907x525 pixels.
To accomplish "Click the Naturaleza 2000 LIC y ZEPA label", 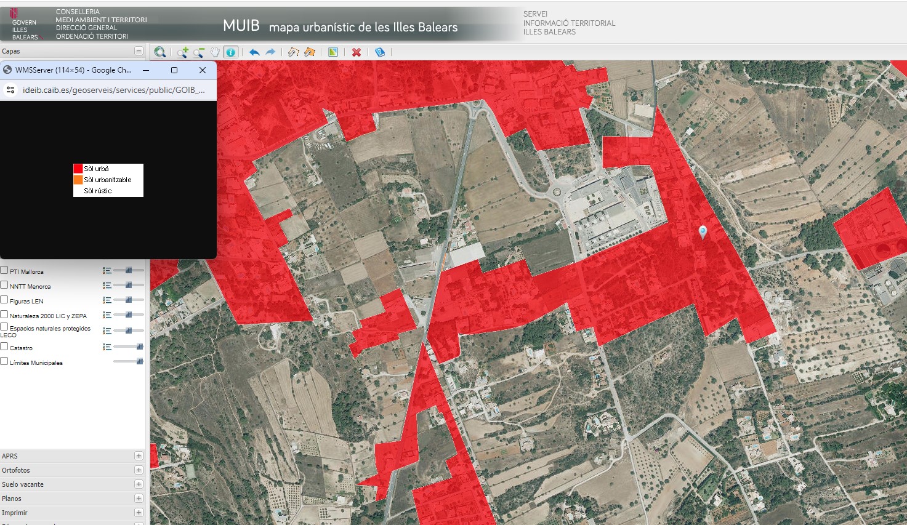I will (x=48, y=316).
